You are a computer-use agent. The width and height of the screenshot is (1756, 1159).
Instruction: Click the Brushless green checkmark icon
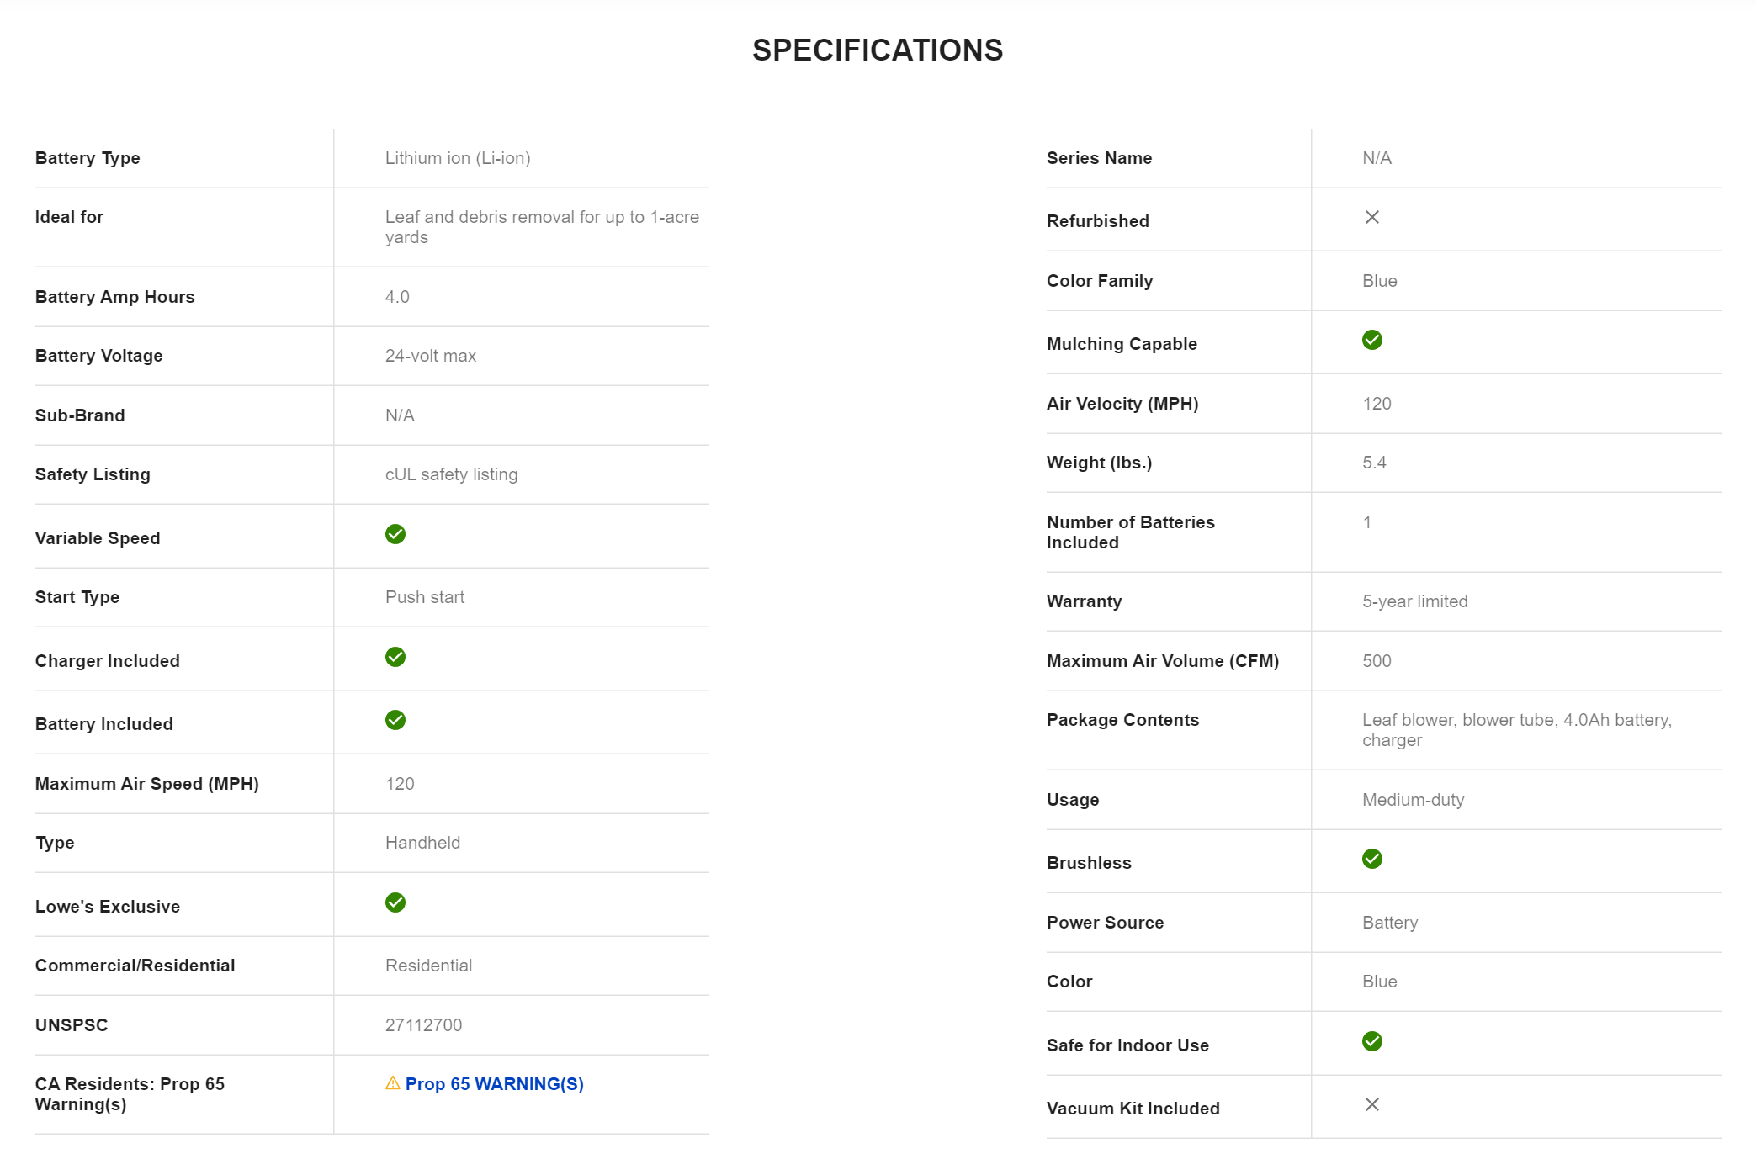coord(1372,860)
